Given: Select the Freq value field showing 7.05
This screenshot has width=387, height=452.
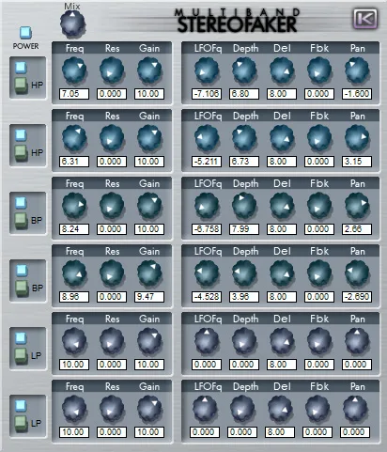Looking at the screenshot, I should (x=74, y=94).
